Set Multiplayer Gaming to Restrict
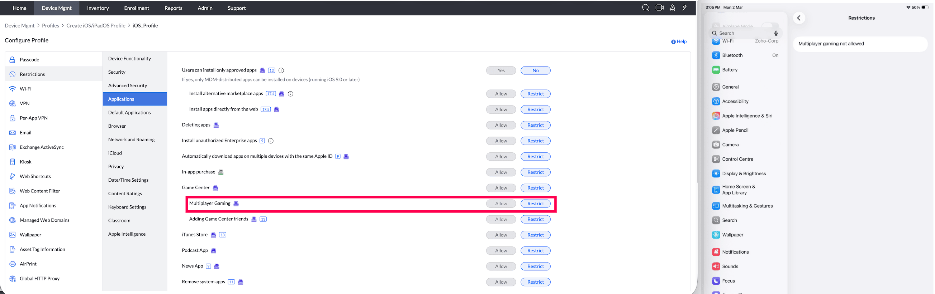The image size is (935, 294). click(x=535, y=204)
